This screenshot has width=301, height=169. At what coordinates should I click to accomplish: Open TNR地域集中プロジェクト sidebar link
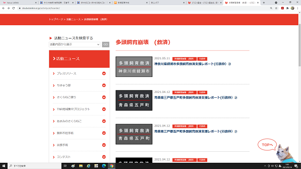pos(73,109)
